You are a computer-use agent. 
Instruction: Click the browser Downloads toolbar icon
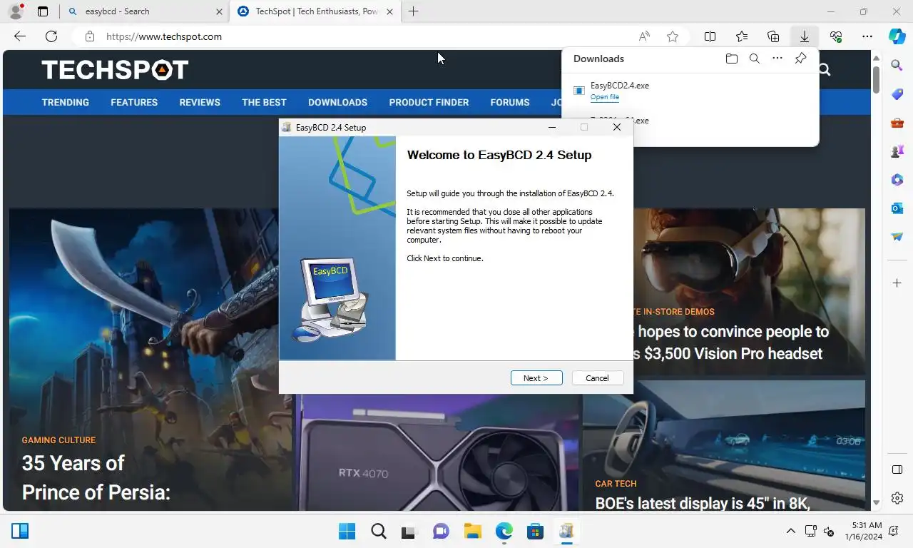[x=804, y=36]
